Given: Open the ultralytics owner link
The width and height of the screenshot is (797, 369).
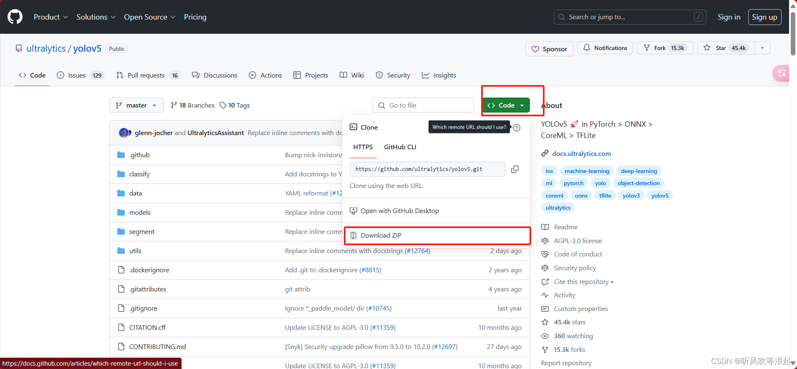Looking at the screenshot, I should [x=46, y=48].
